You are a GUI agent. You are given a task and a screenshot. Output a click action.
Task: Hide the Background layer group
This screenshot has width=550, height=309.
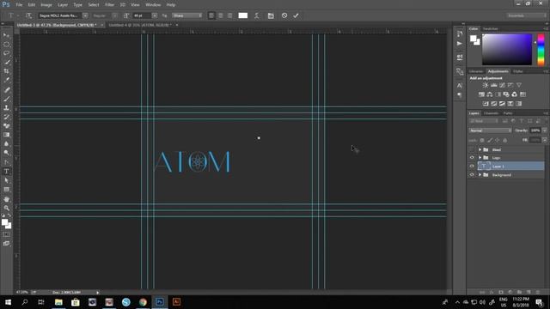pyautogui.click(x=472, y=175)
